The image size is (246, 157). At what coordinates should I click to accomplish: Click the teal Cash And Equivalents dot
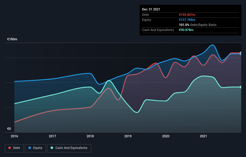tap(52, 148)
